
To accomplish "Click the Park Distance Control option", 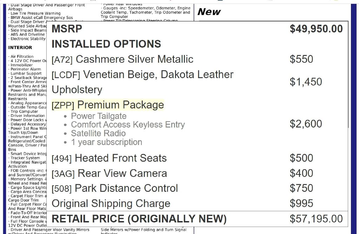I will pyautogui.click(x=115, y=188).
